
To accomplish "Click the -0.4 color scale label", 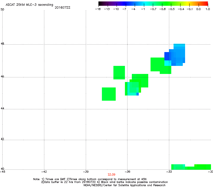I will click(181, 9).
